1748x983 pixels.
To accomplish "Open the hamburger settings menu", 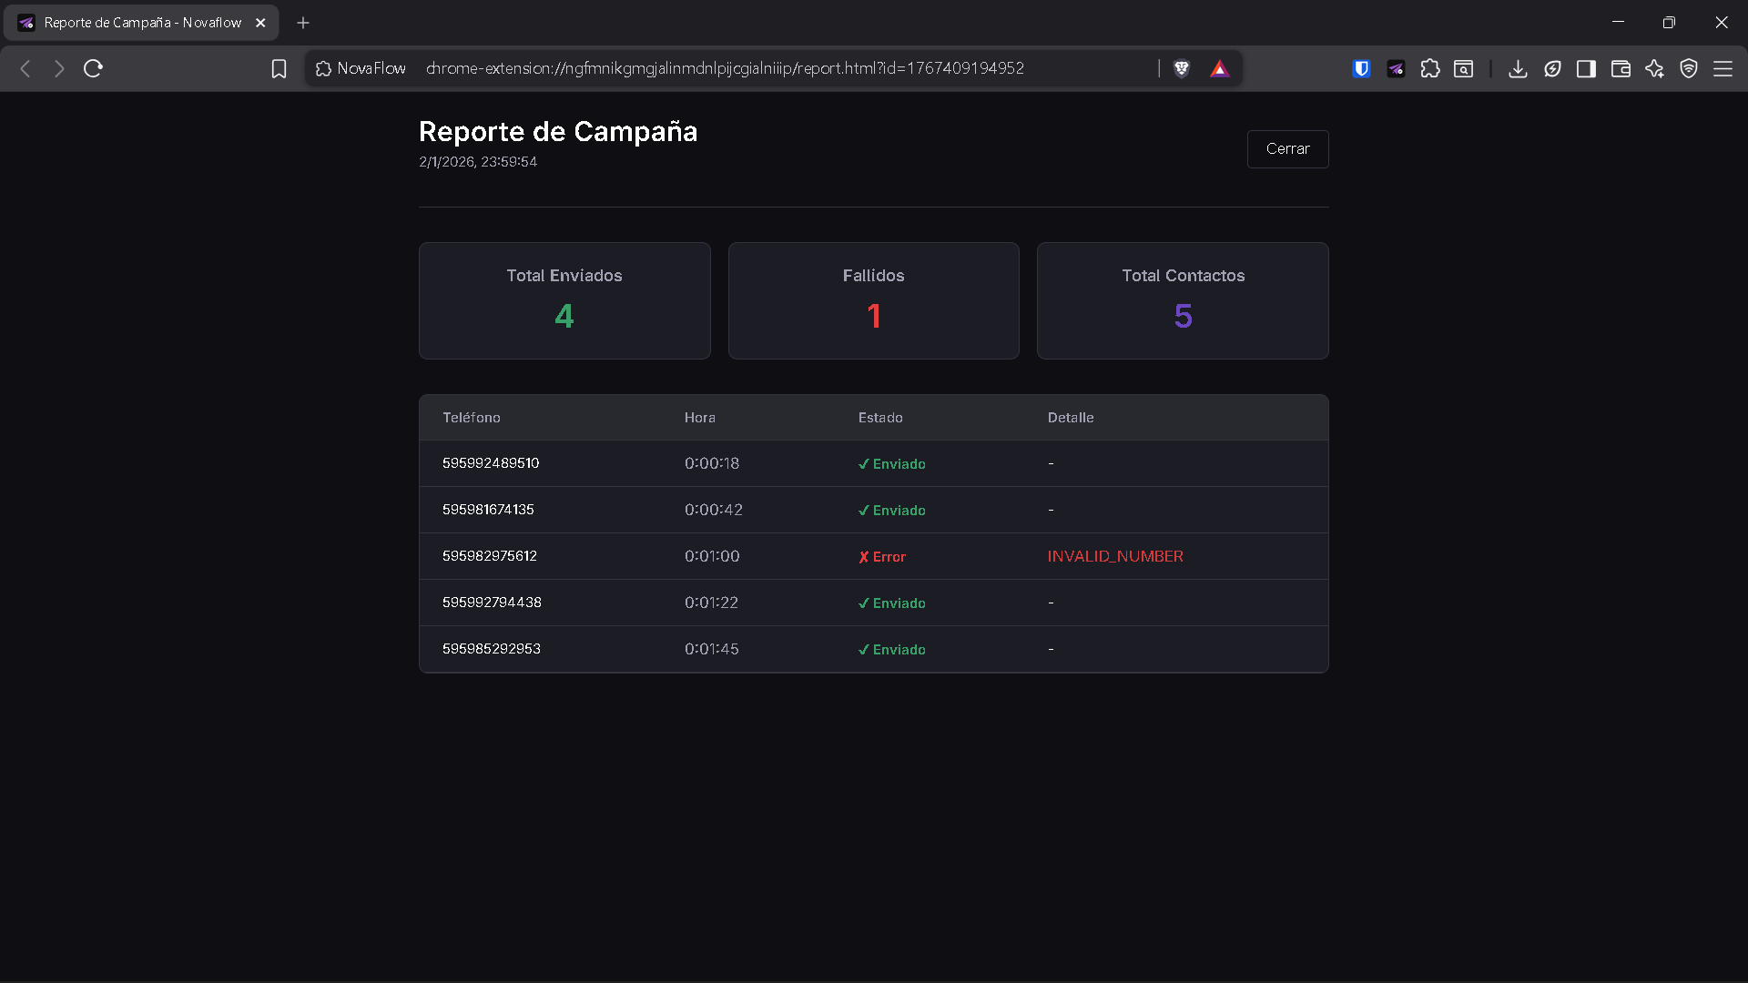I will pyautogui.click(x=1723, y=68).
